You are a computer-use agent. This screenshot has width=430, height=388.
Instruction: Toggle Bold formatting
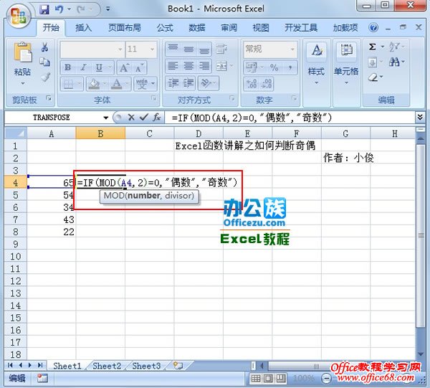coord(67,67)
